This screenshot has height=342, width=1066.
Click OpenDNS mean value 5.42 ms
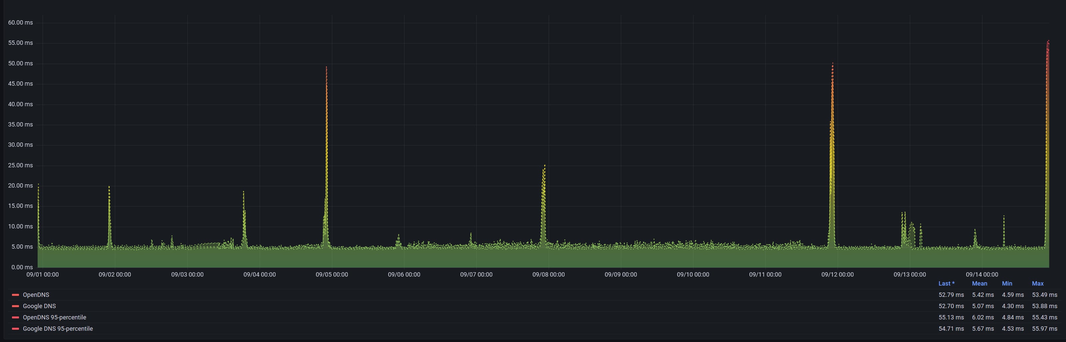click(x=983, y=295)
